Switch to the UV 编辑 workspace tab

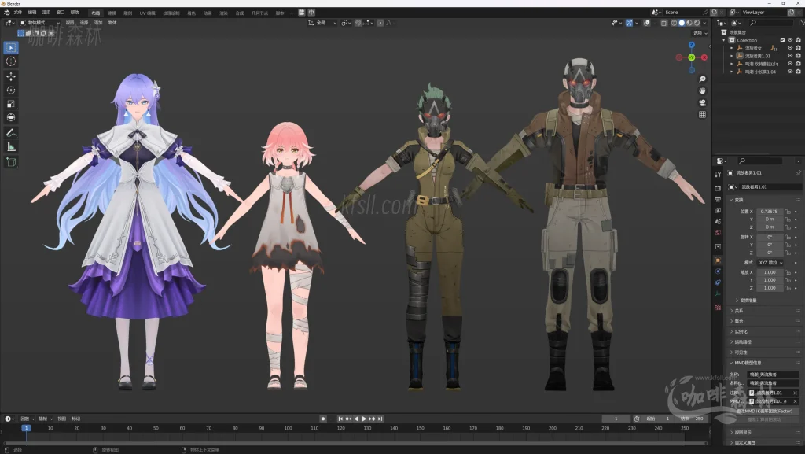(147, 13)
